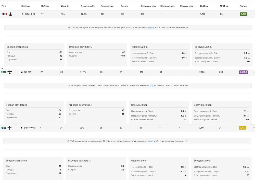Click the chart icon next to the 0.3 value
The height and width of the screenshot is (183, 255).
point(185,171)
